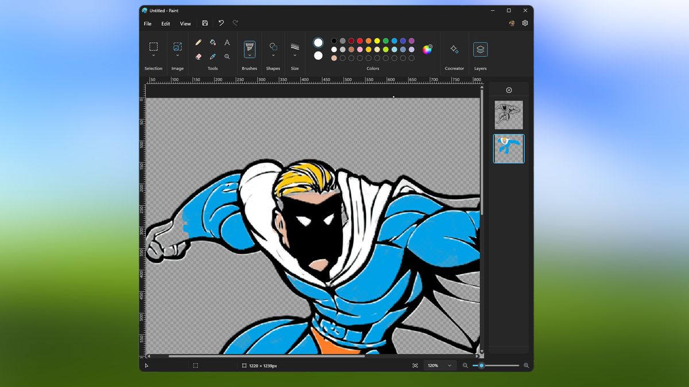Click the Save icon
The height and width of the screenshot is (387, 689).
coord(205,23)
